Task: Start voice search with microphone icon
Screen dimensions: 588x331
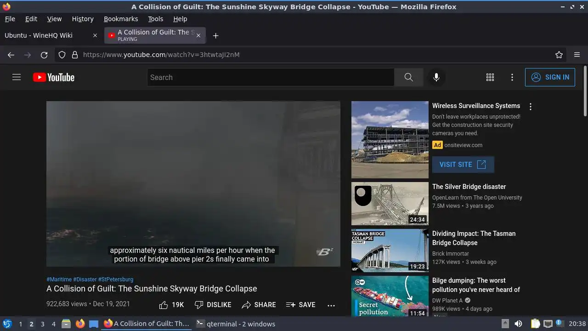Action: [x=436, y=77]
